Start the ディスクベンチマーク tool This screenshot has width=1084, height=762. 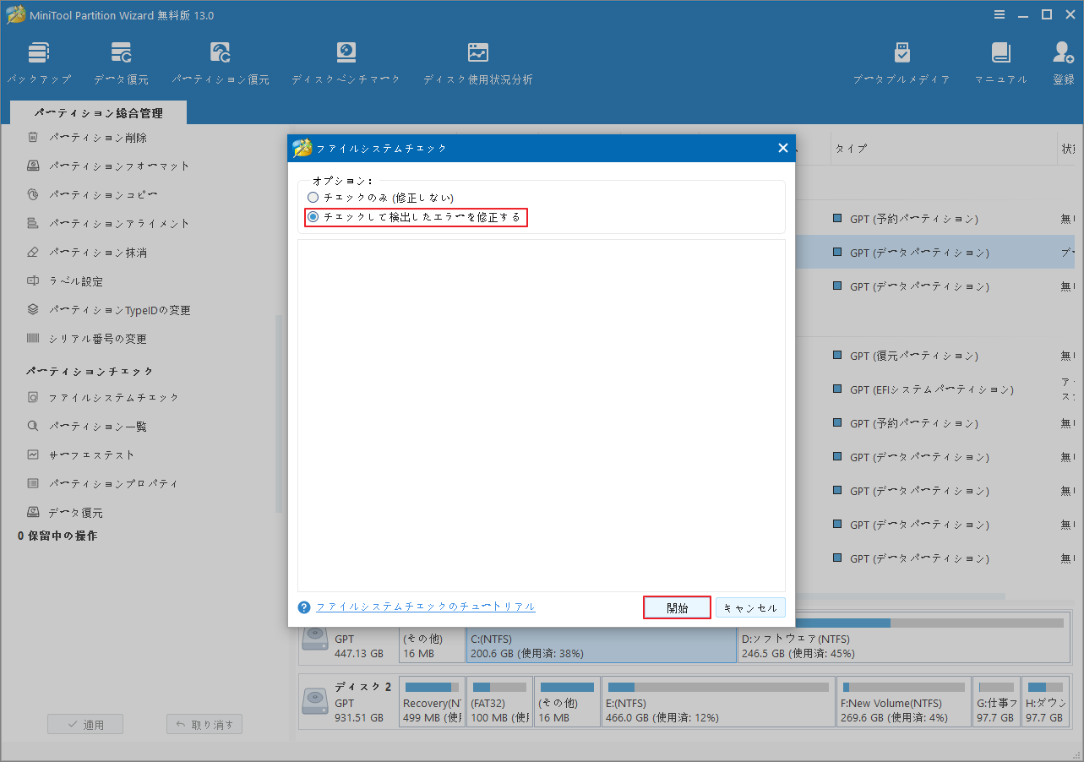[x=346, y=61]
